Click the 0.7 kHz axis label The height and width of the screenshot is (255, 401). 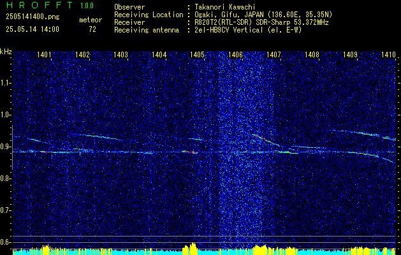[x=5, y=210]
